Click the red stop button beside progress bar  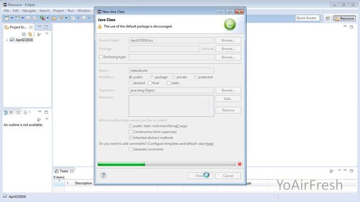point(240,164)
